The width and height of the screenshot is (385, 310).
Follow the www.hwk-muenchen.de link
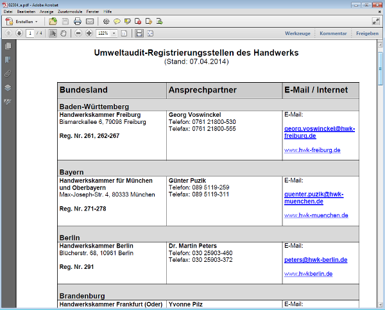pyautogui.click(x=316, y=216)
